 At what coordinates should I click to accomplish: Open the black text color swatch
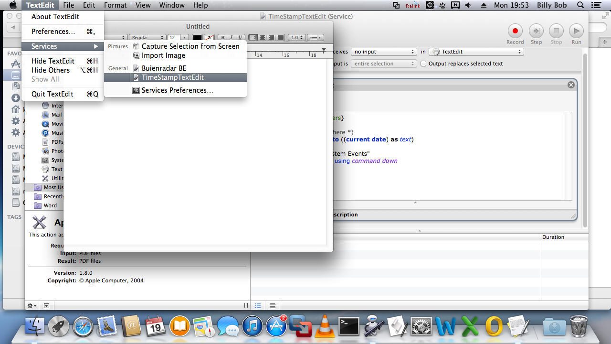pyautogui.click(x=197, y=38)
